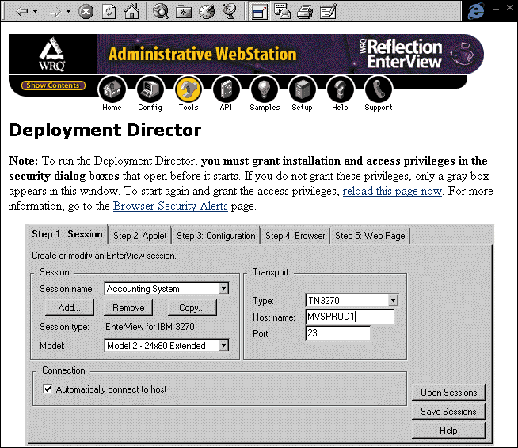Toggle the Fullscreen toolbar icon

[x=260, y=12]
